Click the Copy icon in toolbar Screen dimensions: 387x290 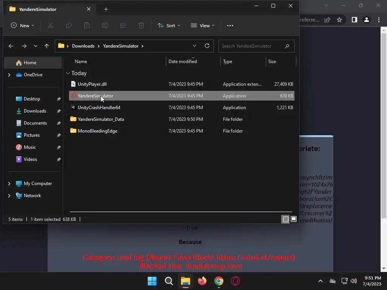tap(69, 25)
